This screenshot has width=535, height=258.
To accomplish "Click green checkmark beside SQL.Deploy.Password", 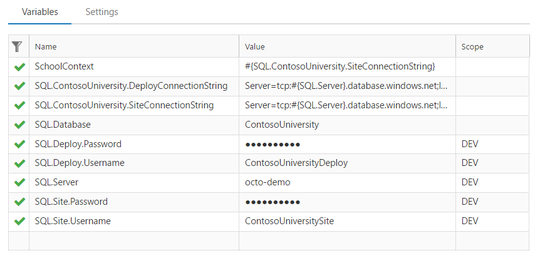I will tap(19, 144).
